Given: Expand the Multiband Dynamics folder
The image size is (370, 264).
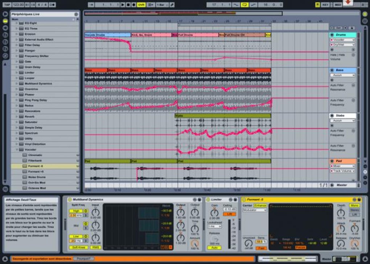Looking at the screenshot, I should click(17, 84).
